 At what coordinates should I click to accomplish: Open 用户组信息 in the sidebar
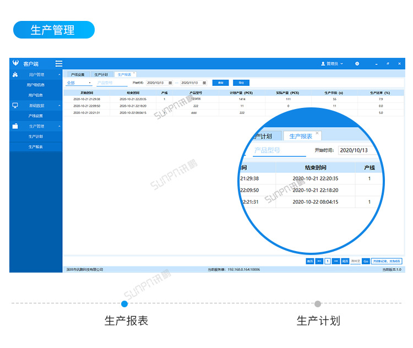coord(36,85)
